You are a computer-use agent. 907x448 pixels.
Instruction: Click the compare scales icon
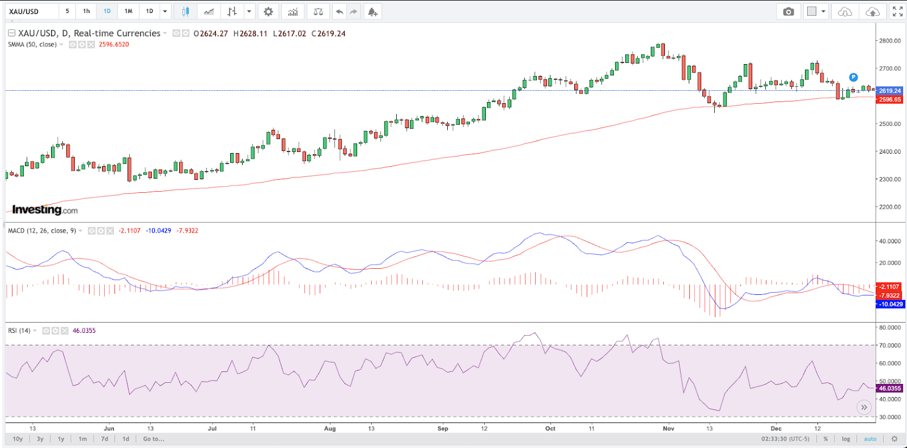click(x=318, y=11)
